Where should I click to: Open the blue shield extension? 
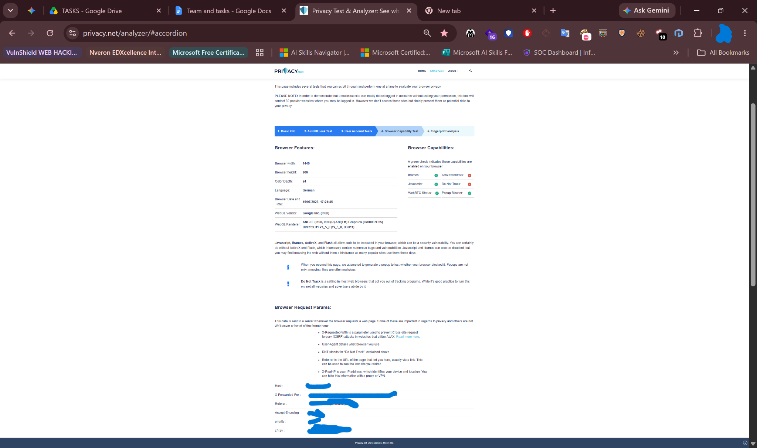click(x=509, y=33)
